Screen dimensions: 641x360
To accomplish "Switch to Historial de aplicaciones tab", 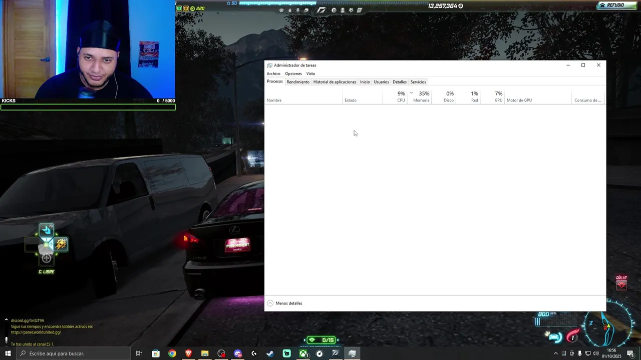I will point(335,82).
